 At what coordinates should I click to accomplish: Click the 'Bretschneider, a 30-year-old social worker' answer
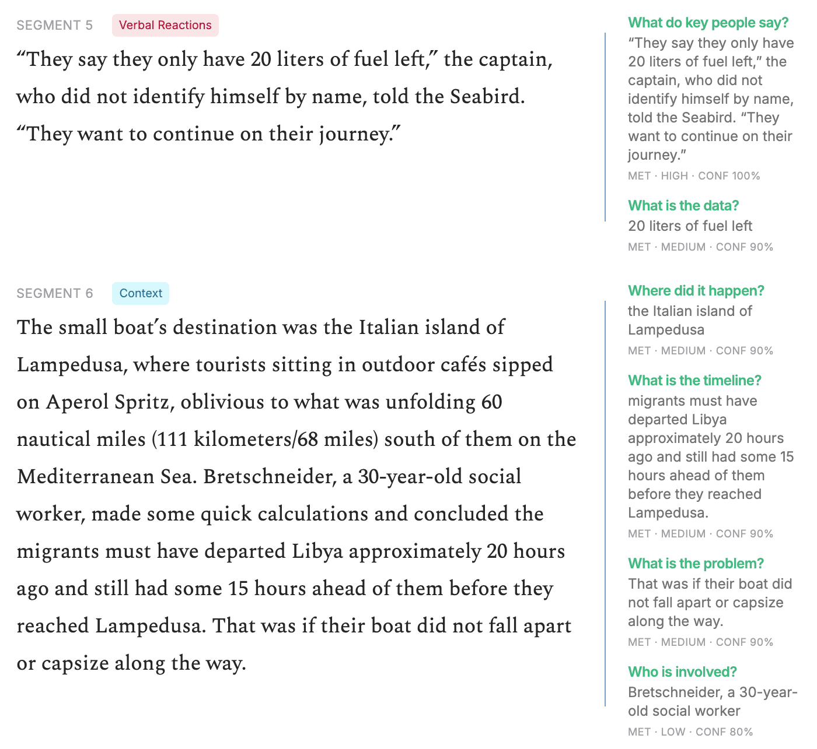713,702
